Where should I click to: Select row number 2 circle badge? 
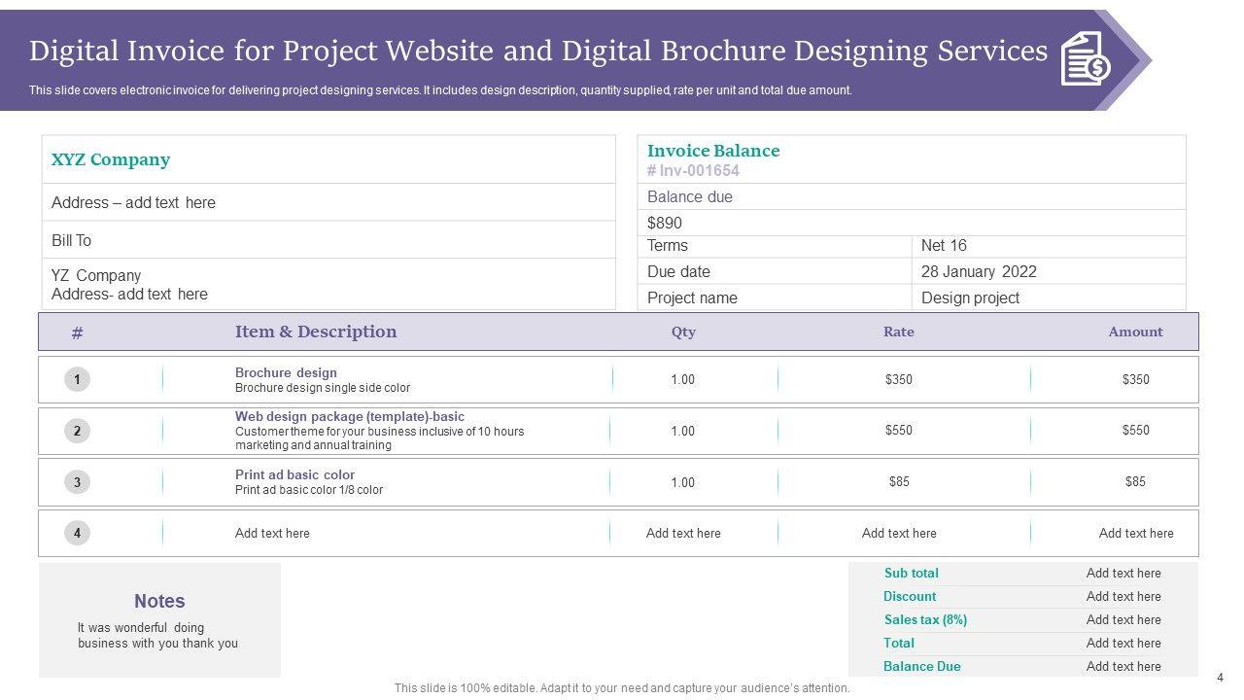click(77, 431)
